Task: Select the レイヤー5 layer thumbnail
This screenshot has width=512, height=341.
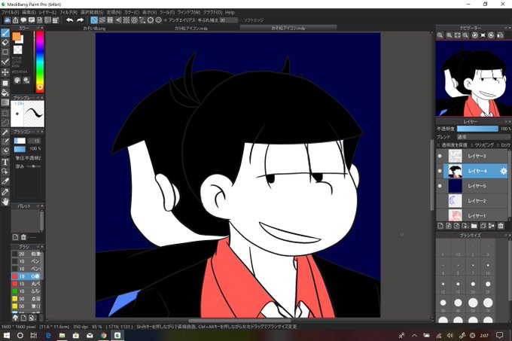Action: coord(455,186)
